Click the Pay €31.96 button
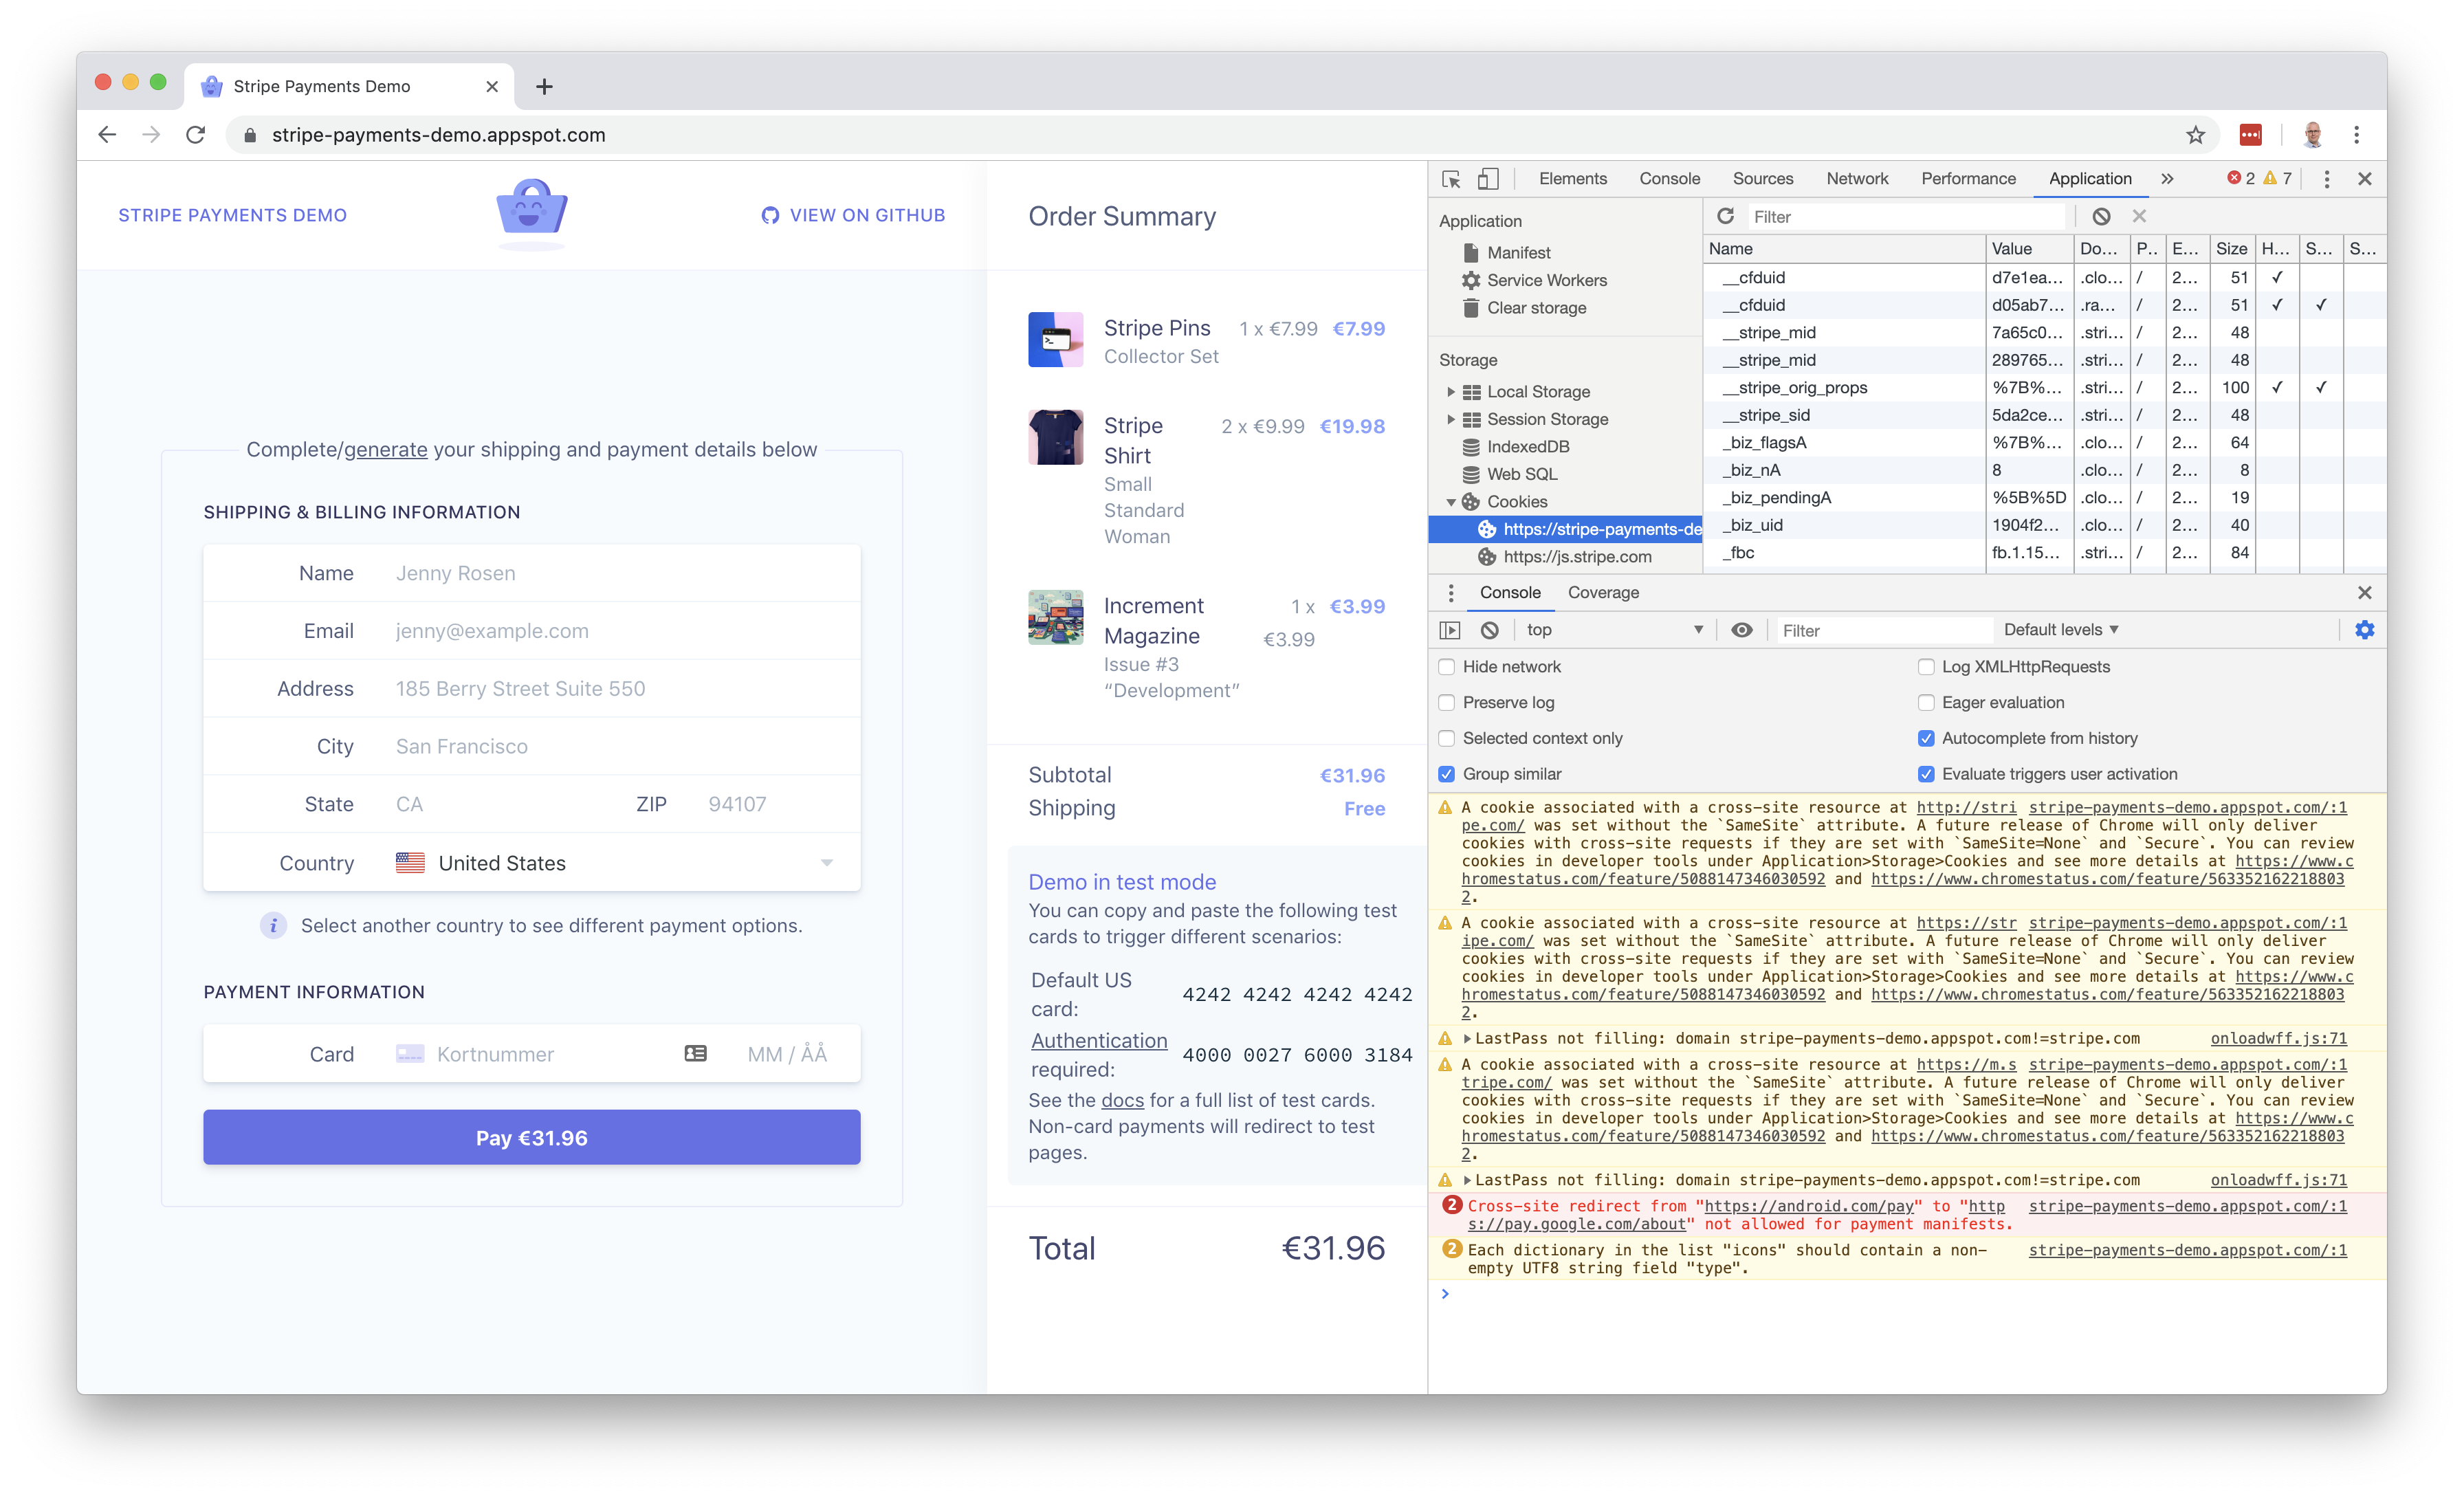The image size is (2464, 1496). pyautogui.click(x=531, y=1137)
